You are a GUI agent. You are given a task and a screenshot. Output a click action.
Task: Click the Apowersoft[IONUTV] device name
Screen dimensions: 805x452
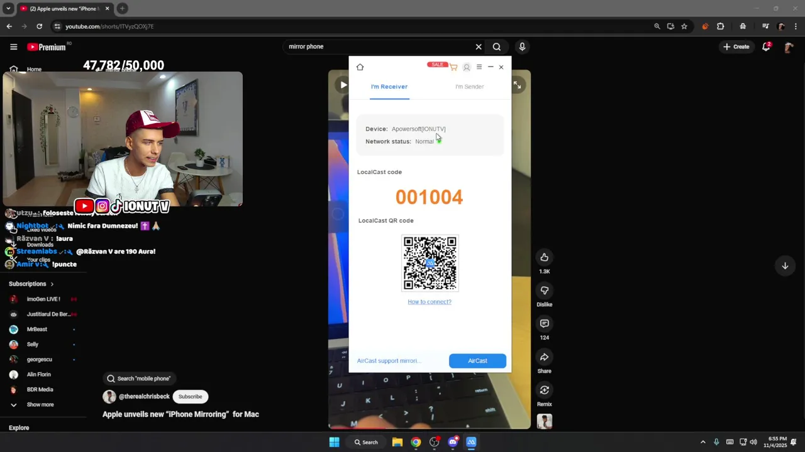[418, 129]
